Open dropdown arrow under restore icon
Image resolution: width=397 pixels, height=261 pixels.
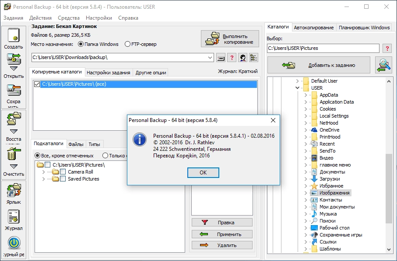(x=14, y=132)
